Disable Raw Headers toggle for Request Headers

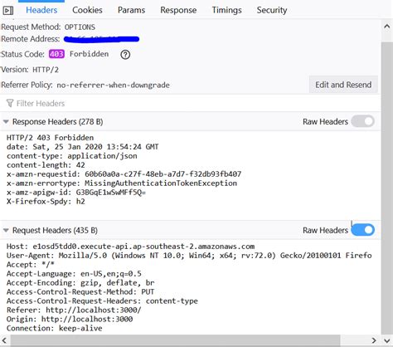pyautogui.click(x=362, y=230)
